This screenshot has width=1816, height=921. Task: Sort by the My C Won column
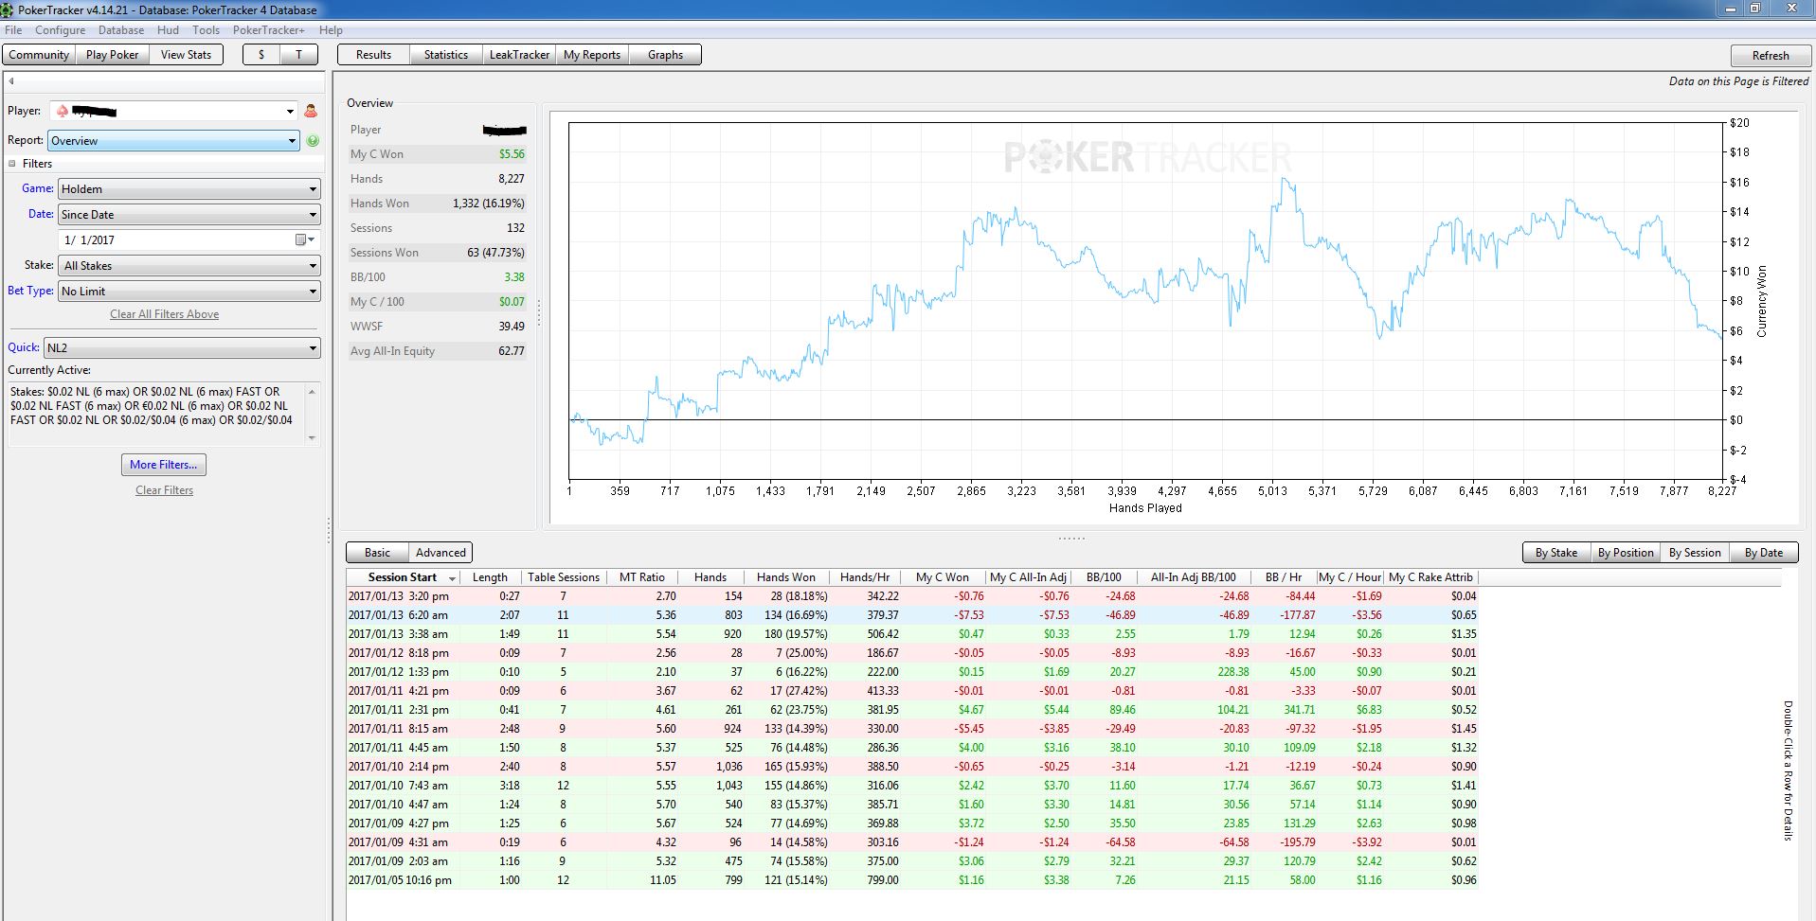943,577
